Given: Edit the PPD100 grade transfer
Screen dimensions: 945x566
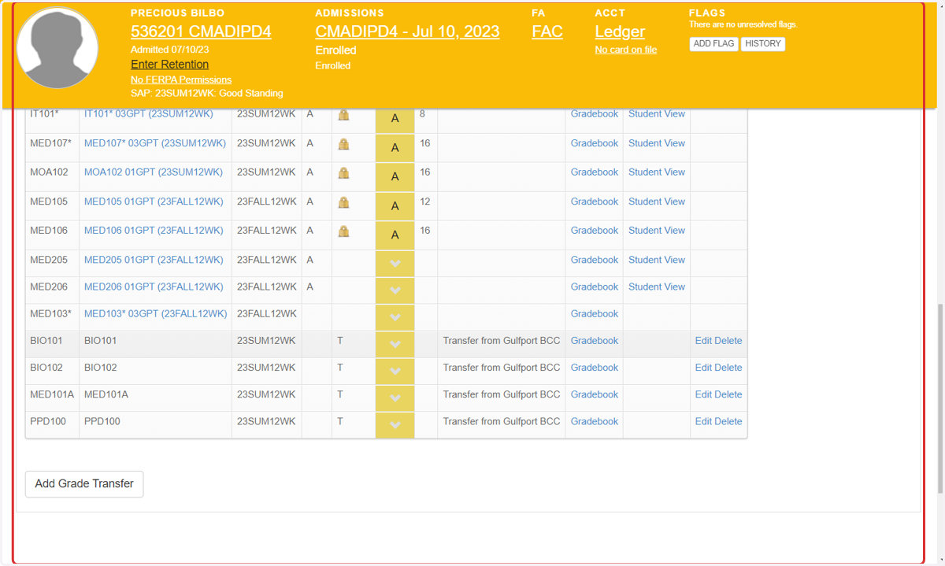Looking at the screenshot, I should click(x=703, y=421).
